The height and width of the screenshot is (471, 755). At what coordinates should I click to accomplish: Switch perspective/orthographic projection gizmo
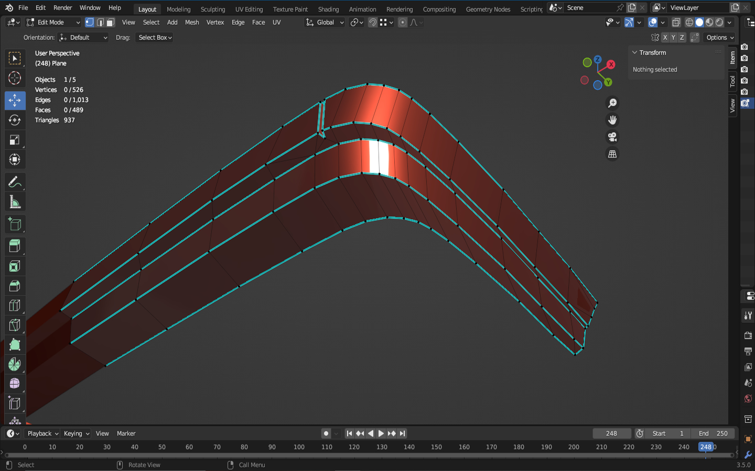(x=612, y=154)
